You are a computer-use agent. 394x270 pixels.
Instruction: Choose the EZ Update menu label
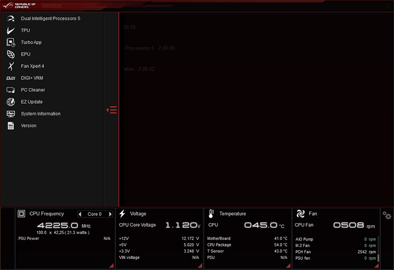point(32,102)
